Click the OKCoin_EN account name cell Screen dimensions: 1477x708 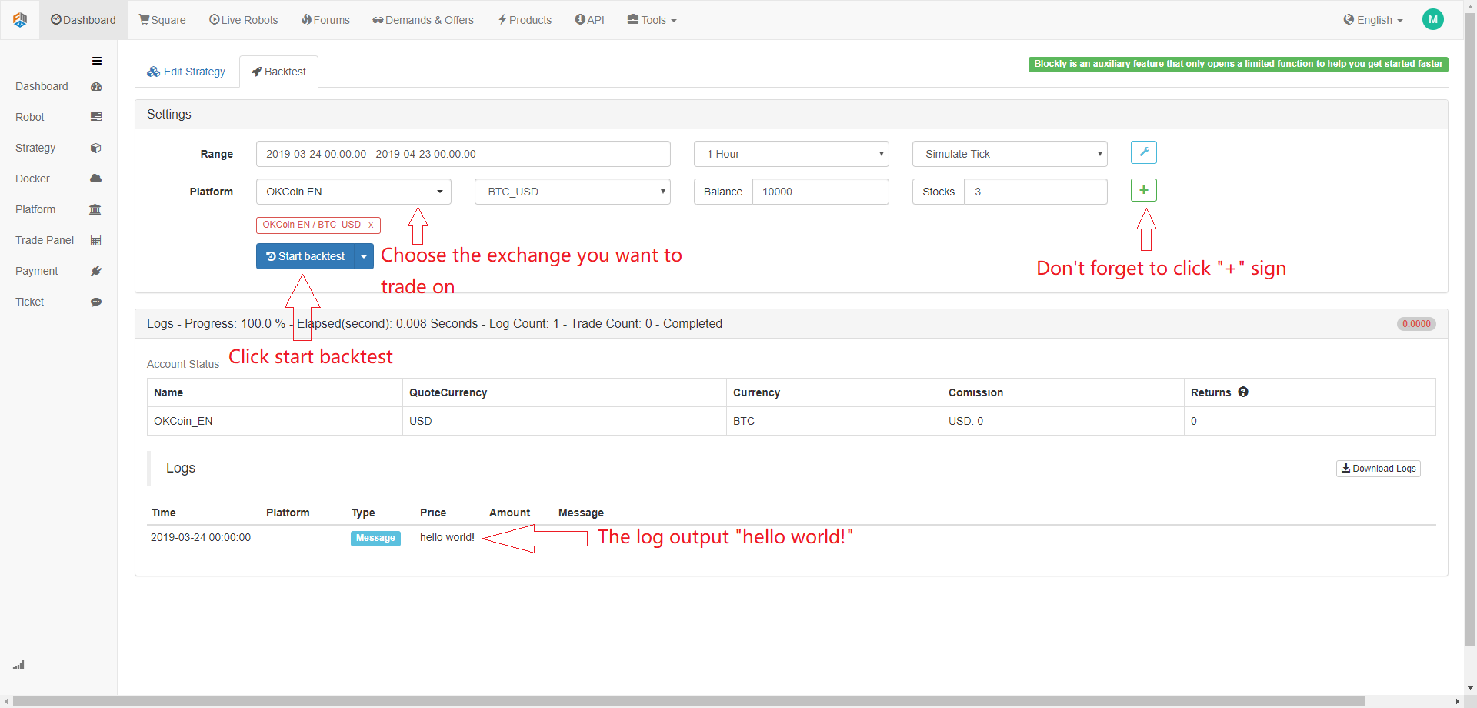[275, 421]
